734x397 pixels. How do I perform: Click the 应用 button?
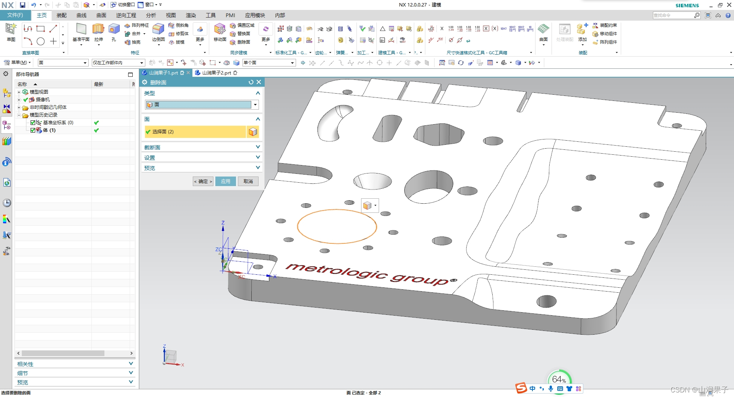point(226,181)
